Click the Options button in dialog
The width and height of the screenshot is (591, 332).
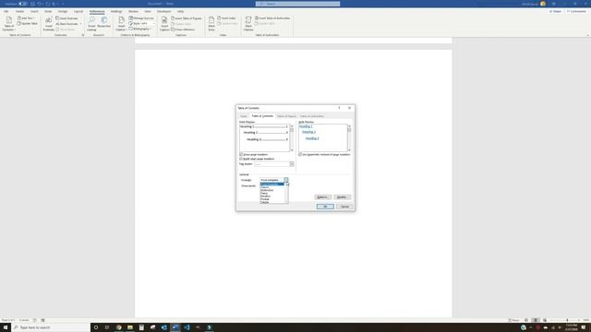point(322,197)
